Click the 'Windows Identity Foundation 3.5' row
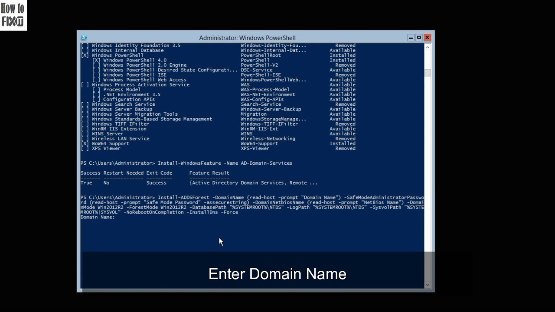Screen dimensions: 555x312 click(218, 45)
